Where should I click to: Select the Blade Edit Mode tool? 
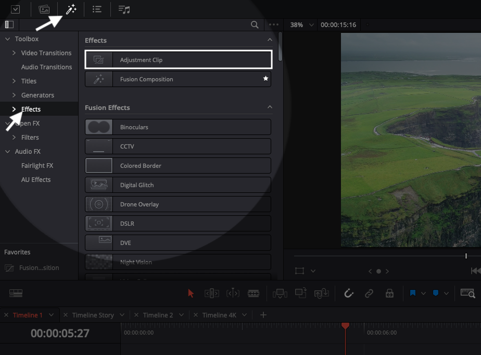coord(254,293)
